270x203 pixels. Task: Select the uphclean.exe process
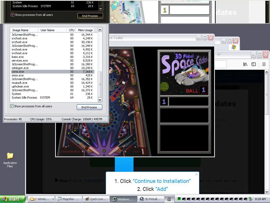[53, 86]
